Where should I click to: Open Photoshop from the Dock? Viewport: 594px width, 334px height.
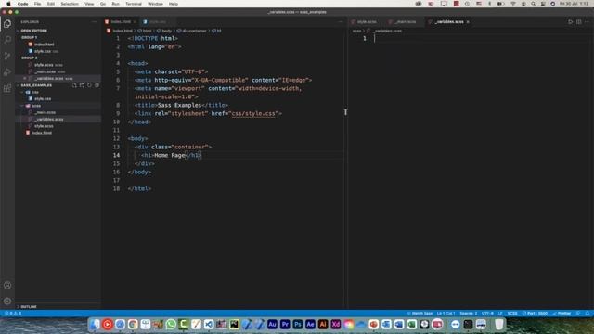(x=297, y=324)
